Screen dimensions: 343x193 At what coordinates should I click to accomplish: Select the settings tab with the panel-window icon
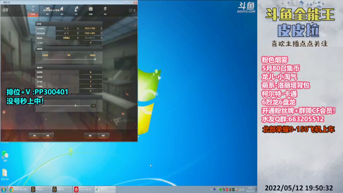[x=90, y=11]
